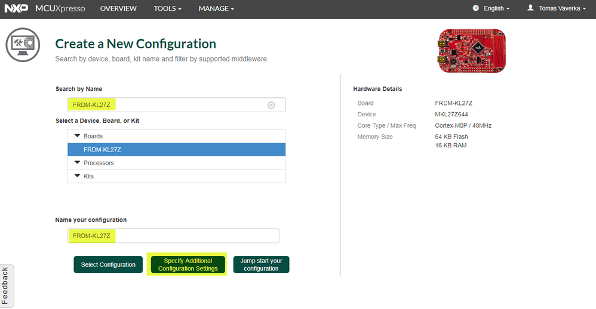Viewport: 596px width, 309px height.
Task: Click the Hardware Details heading
Action: 377,89
